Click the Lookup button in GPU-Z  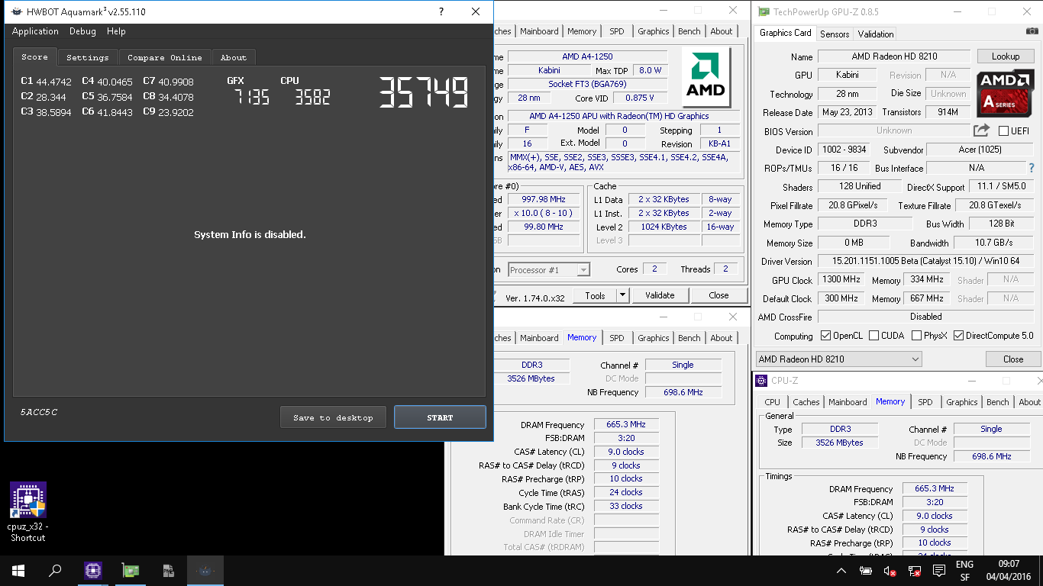point(1006,56)
